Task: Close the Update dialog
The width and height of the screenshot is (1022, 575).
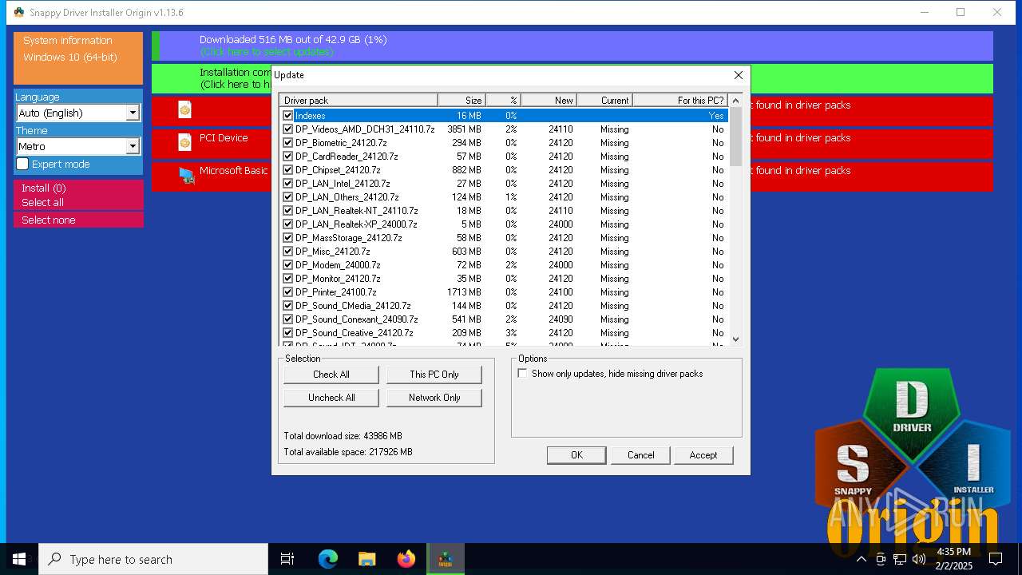Action: tap(738, 74)
